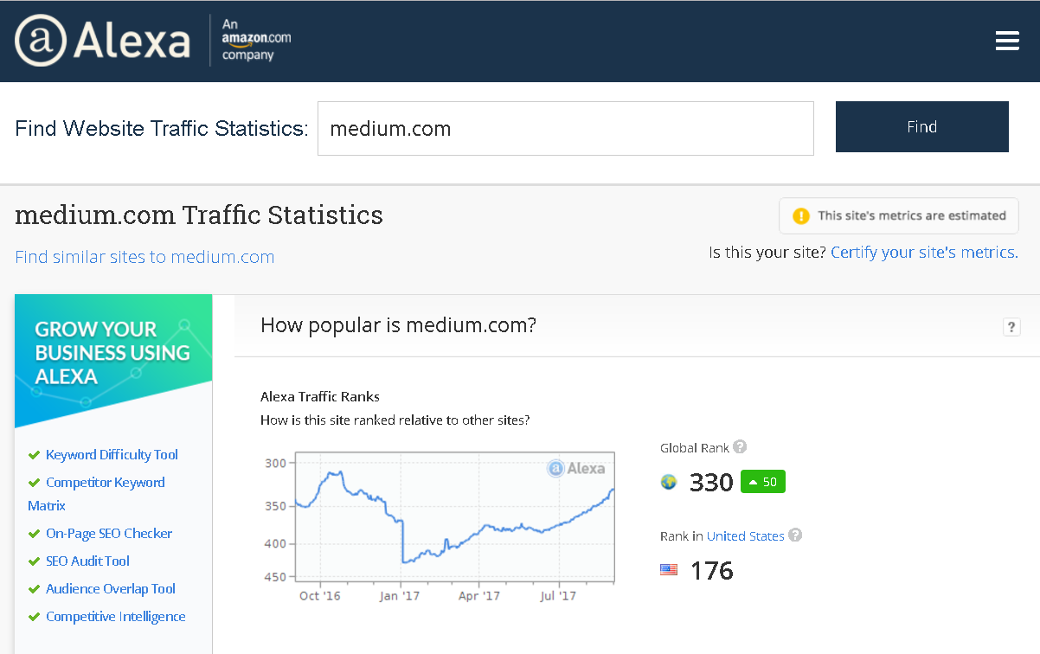The width and height of the screenshot is (1040, 654).
Task: Click the Is this your site? text
Action: [x=767, y=253]
